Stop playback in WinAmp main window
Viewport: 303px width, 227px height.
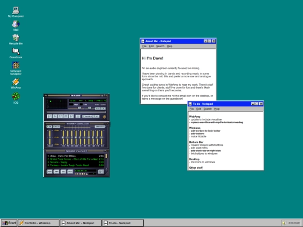66,116
